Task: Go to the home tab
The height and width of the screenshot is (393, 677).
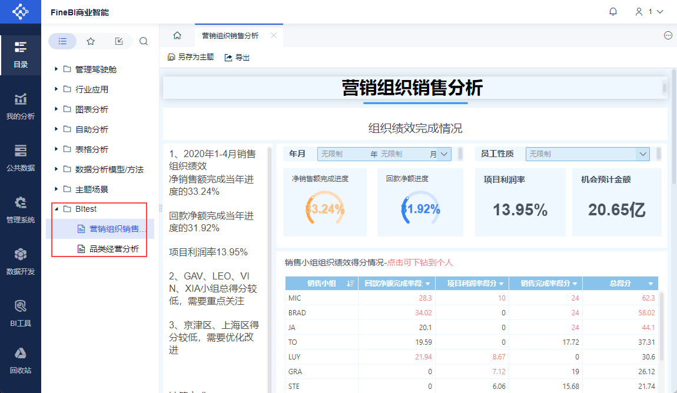Action: [177, 35]
